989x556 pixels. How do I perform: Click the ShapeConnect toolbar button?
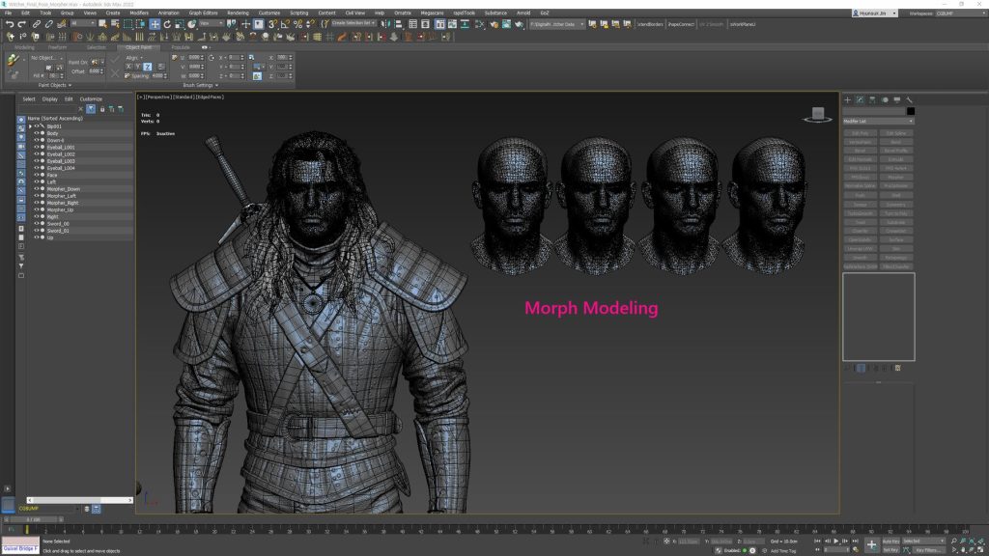click(x=681, y=24)
